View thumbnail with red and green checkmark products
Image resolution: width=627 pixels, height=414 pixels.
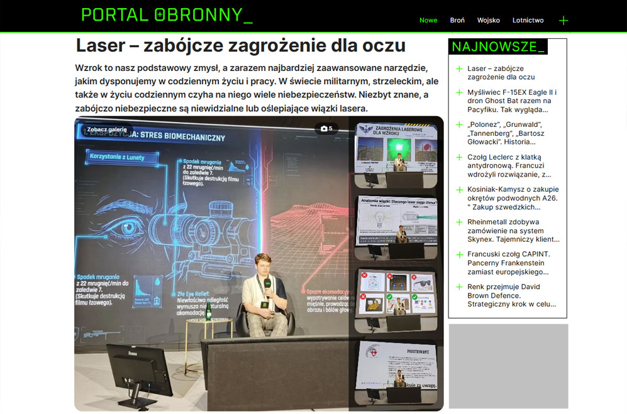396,300
